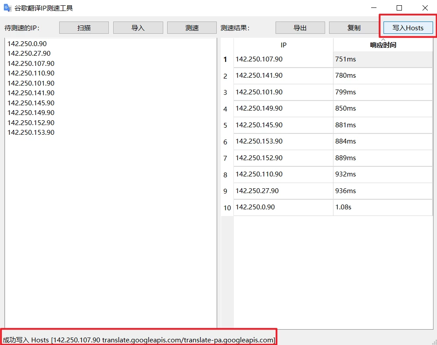Click the status bar Hosts success message

click(139, 340)
